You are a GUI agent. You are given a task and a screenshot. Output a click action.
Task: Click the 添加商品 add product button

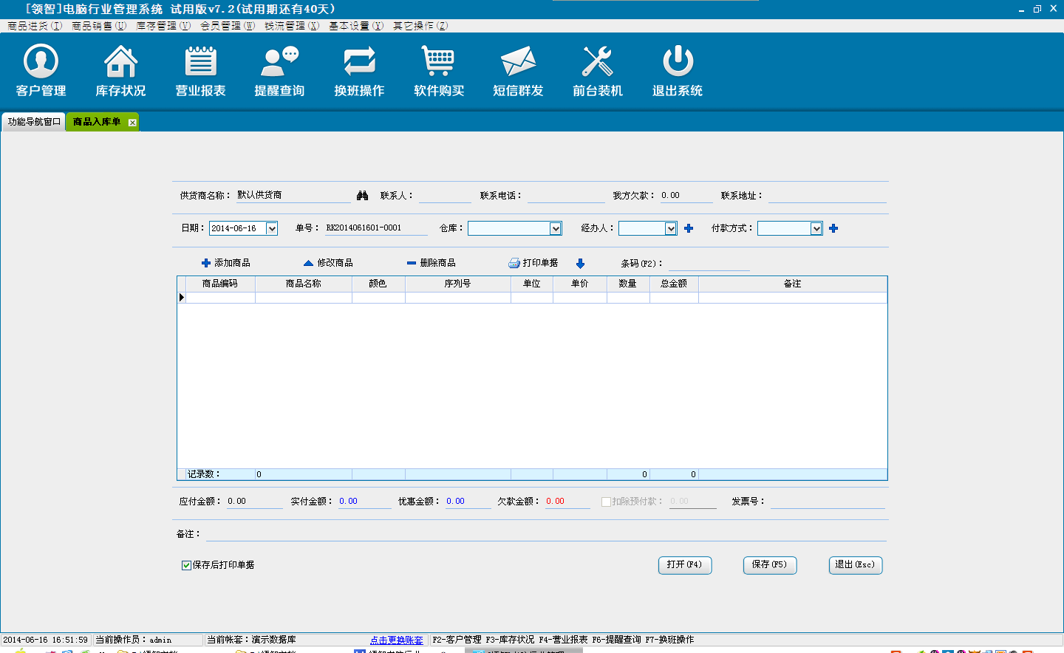coord(226,263)
